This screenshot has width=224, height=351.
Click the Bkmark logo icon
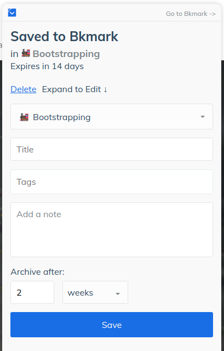click(x=12, y=13)
